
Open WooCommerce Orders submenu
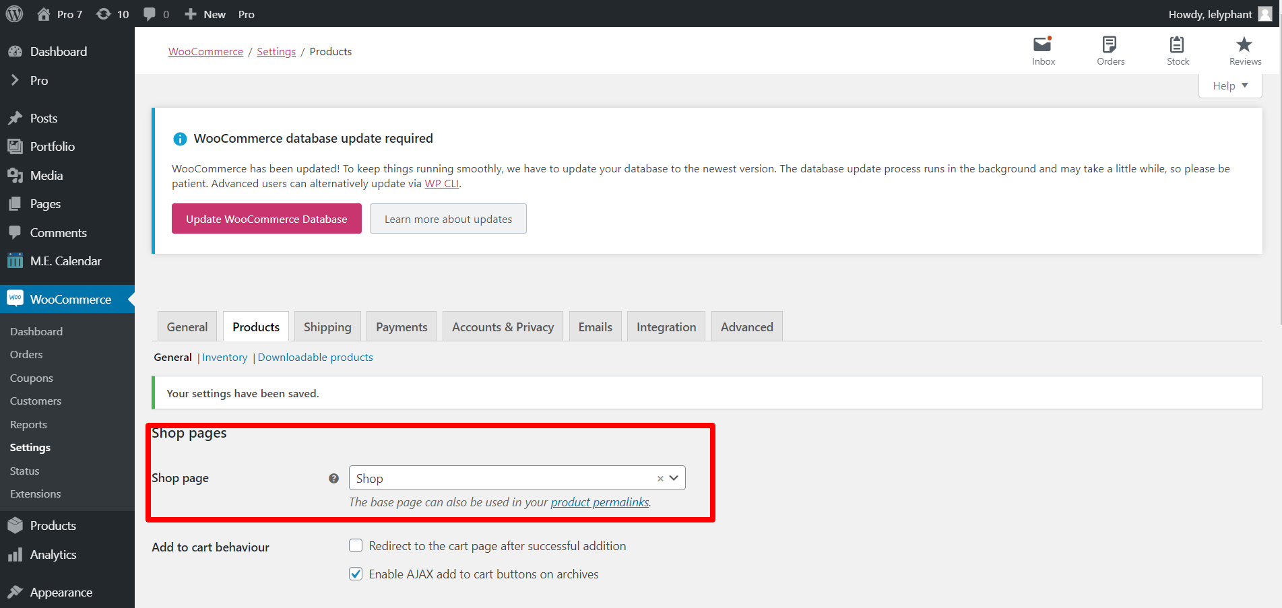pyautogui.click(x=26, y=355)
